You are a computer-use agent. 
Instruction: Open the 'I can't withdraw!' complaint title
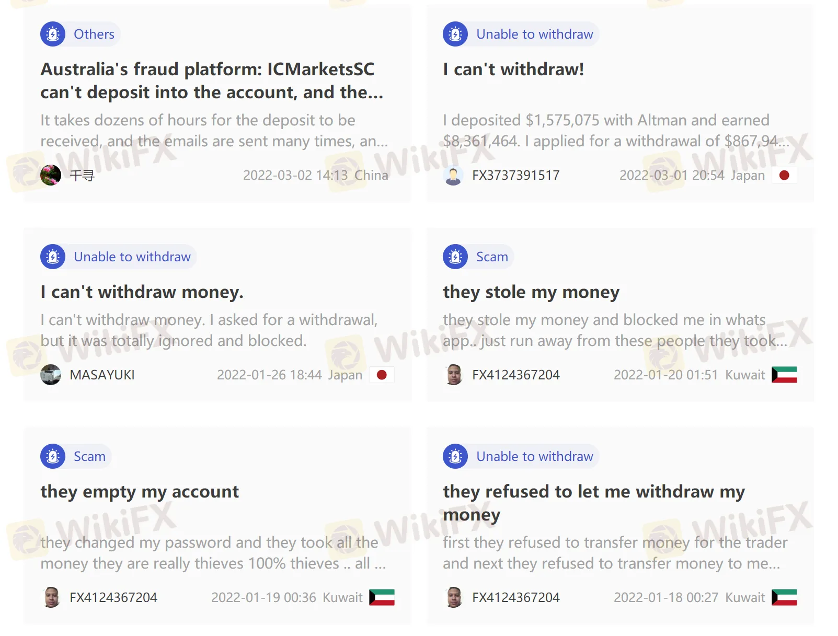tap(513, 69)
